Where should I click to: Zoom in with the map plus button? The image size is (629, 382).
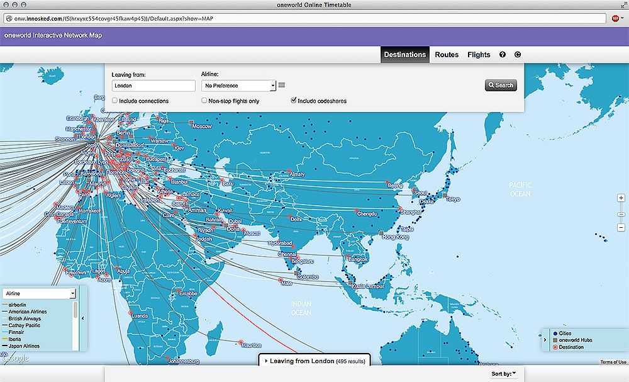pyautogui.click(x=621, y=198)
